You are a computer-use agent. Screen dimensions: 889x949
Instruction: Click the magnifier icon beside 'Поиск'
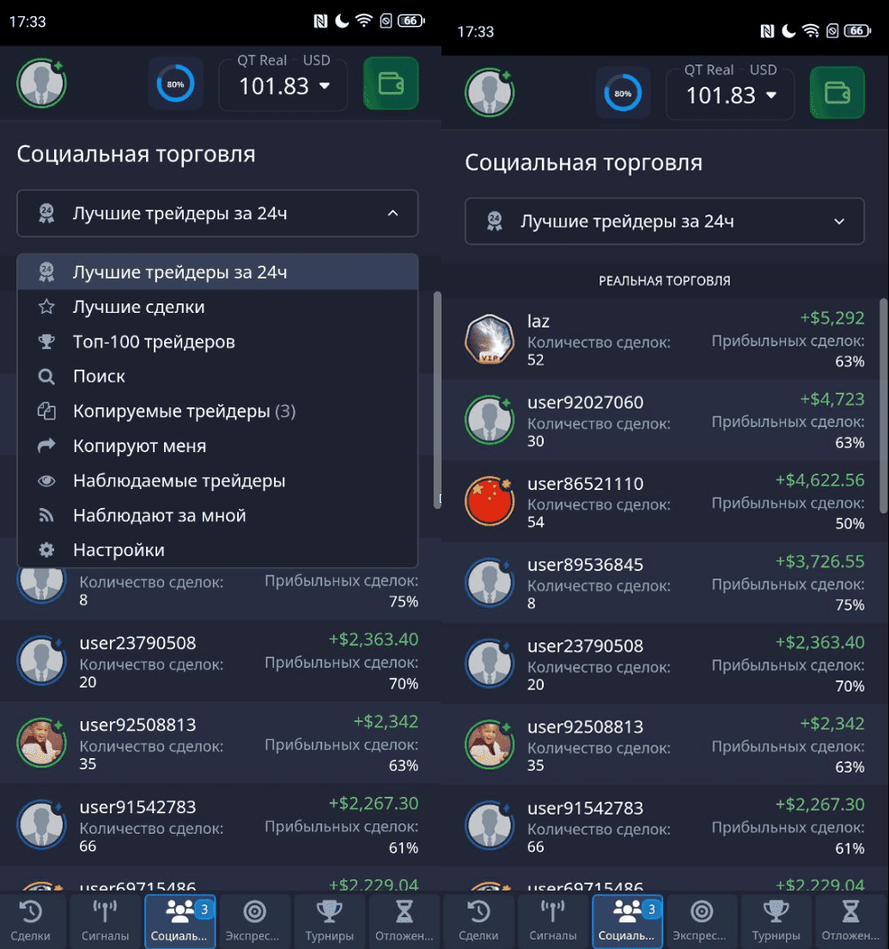pyautogui.click(x=46, y=377)
